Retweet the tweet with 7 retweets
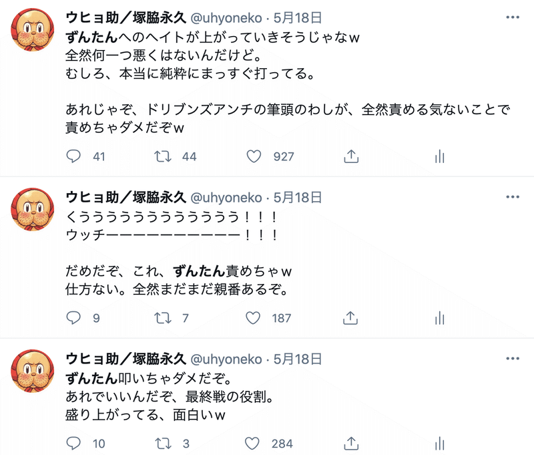Screen dimensions: 534x455 pyautogui.click(x=163, y=318)
